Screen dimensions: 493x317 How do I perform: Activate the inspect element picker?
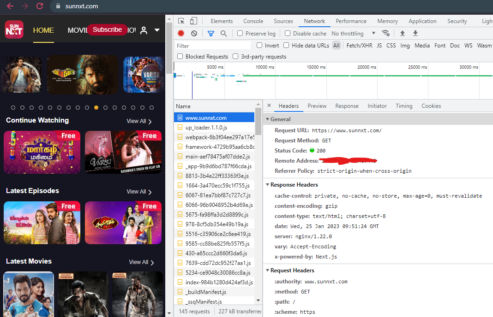(181, 21)
